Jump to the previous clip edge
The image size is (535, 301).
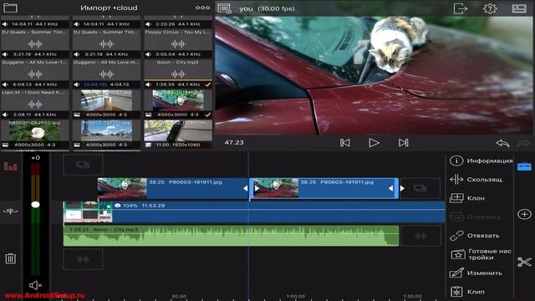pyautogui.click(x=345, y=143)
